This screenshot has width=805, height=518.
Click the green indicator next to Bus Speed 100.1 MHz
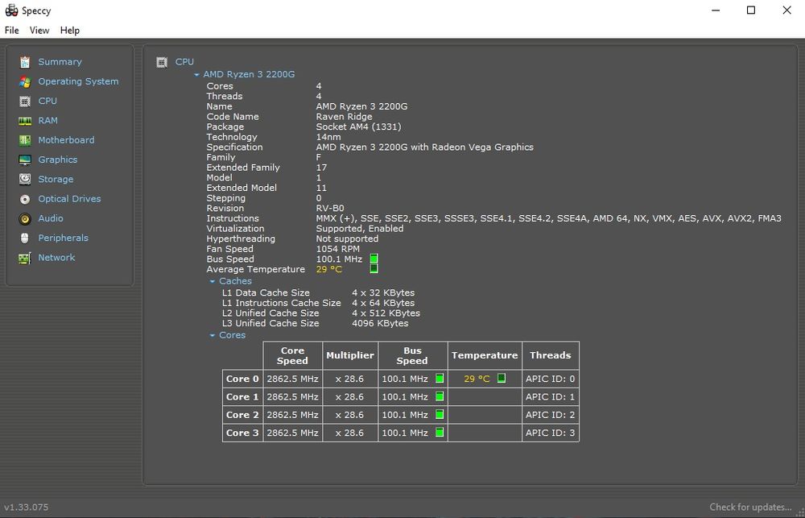click(374, 259)
